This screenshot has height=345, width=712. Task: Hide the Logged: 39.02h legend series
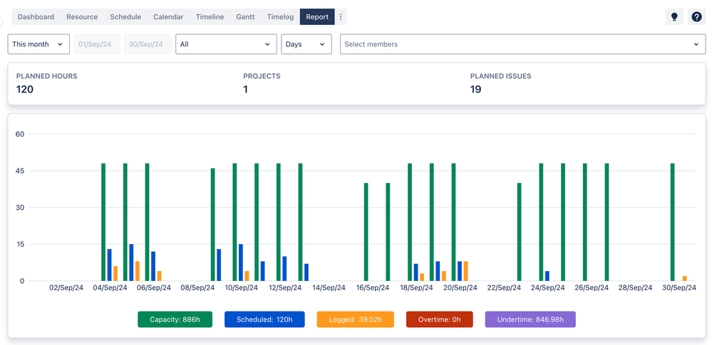click(355, 319)
